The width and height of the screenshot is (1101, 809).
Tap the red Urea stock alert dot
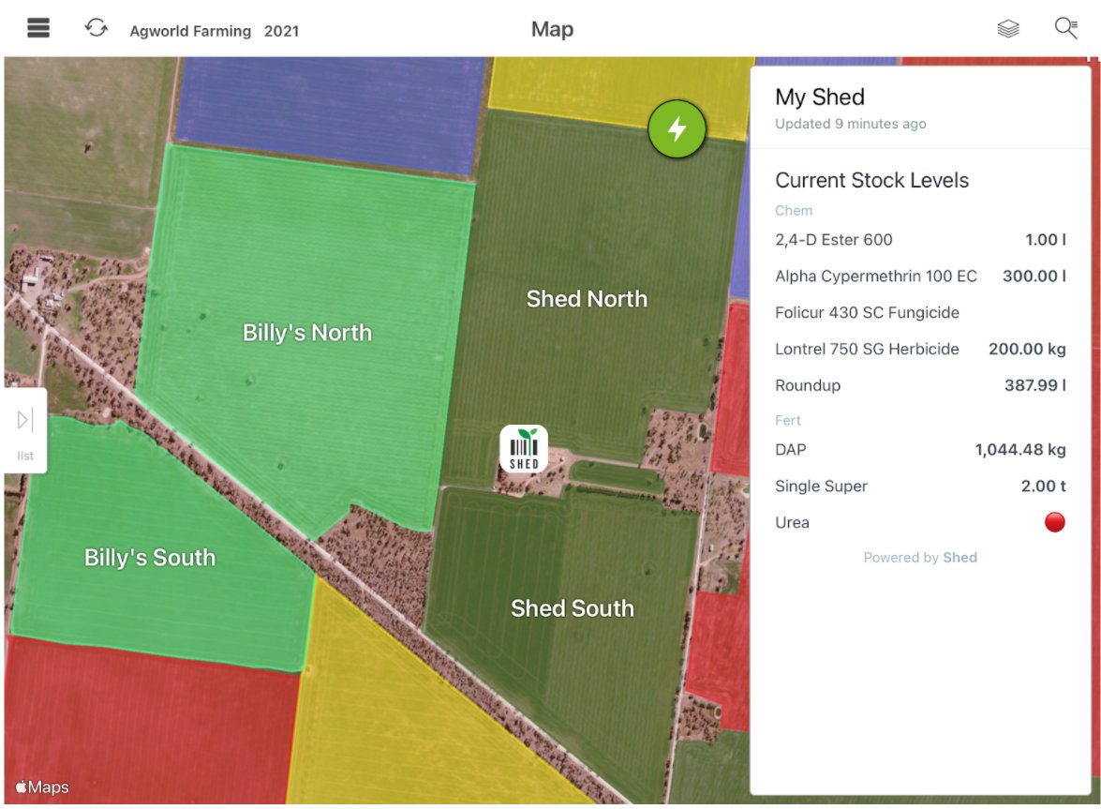pos(1055,522)
